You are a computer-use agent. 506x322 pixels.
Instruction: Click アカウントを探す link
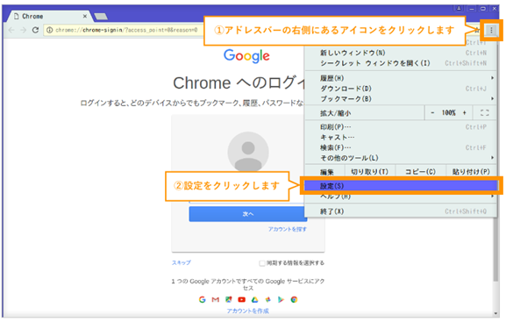pos(288,229)
